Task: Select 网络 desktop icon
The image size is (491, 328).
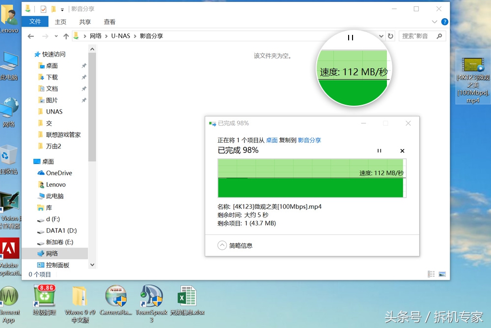Action: click(9, 112)
